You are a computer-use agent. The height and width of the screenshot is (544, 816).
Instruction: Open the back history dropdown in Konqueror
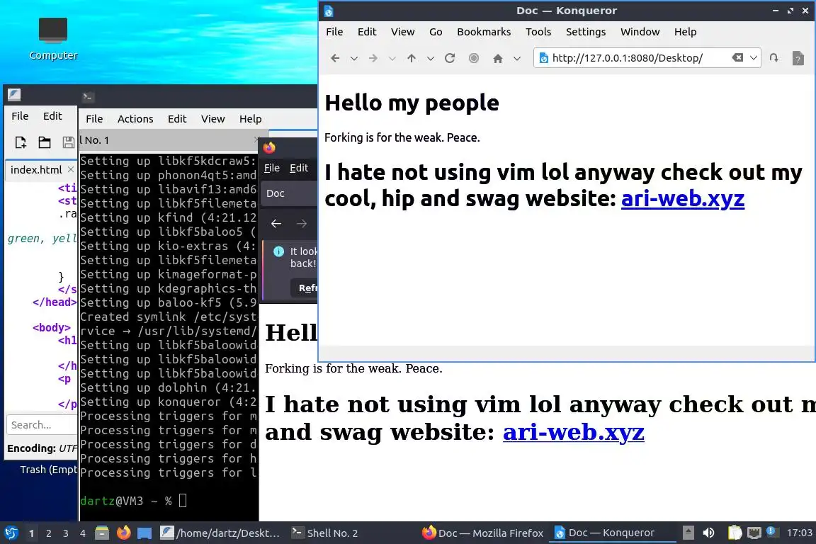click(354, 58)
